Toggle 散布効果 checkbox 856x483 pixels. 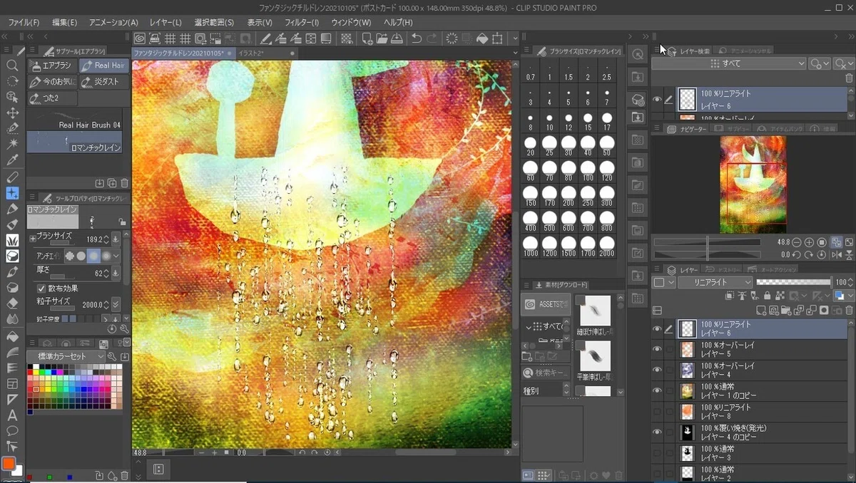click(x=41, y=289)
